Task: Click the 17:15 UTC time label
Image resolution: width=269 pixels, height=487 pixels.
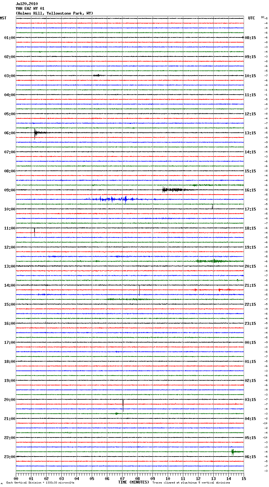Action: (x=250, y=209)
